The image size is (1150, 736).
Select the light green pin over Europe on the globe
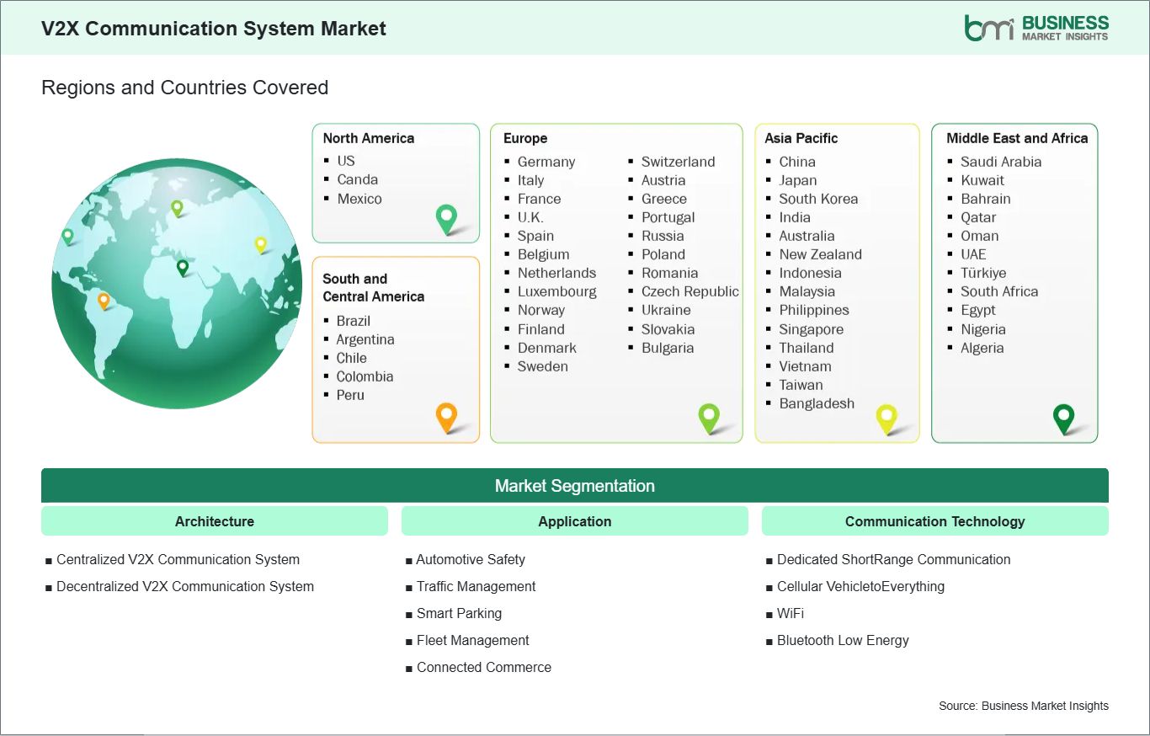177,206
